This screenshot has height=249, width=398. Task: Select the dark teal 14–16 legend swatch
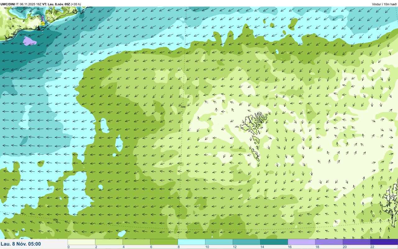274,242
